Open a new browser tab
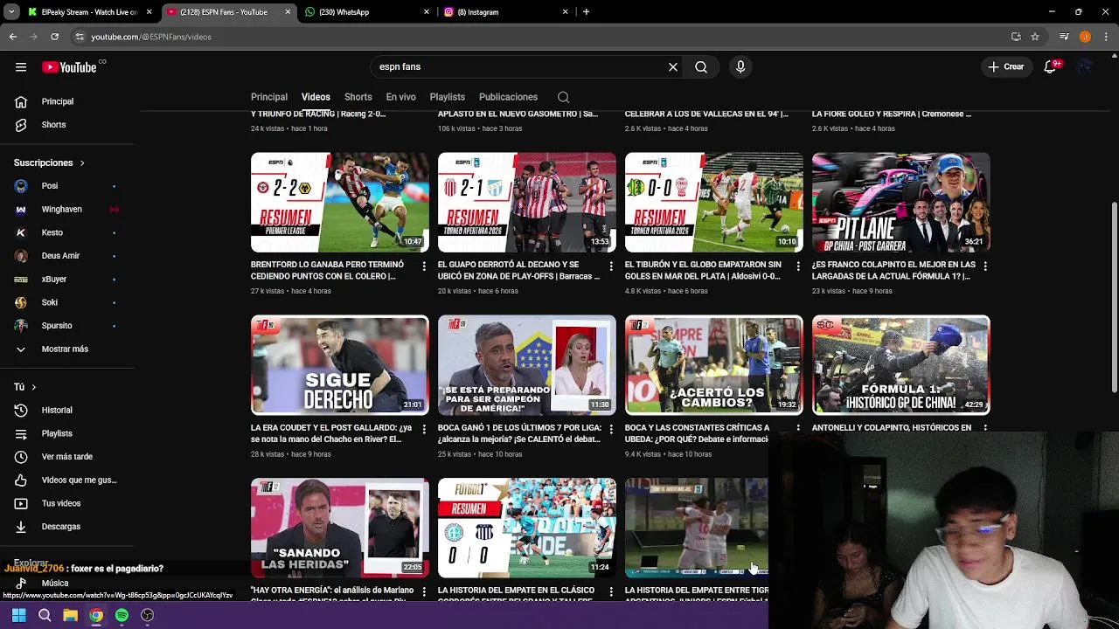1119x629 pixels. [x=586, y=12]
